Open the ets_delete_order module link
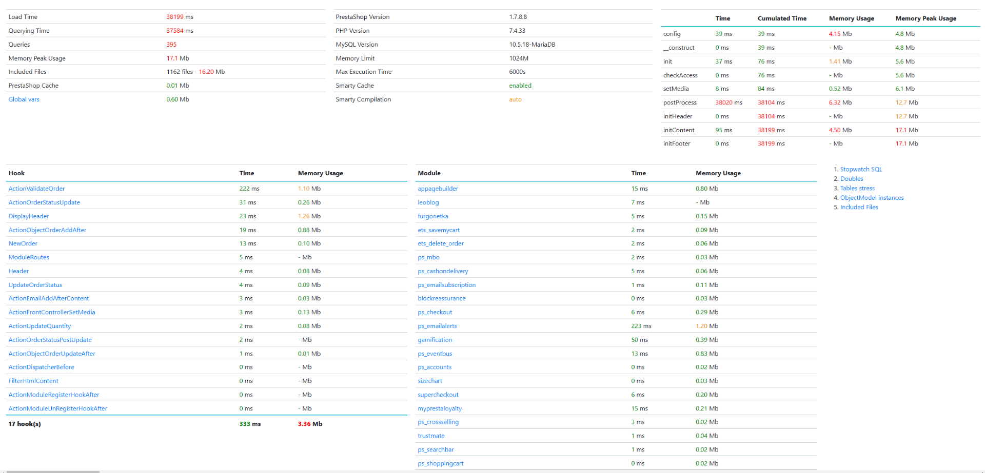 (x=441, y=243)
